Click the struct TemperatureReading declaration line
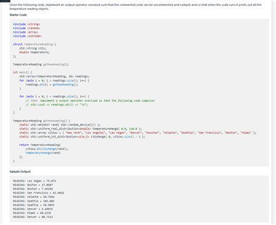276x225 pixels. pos(34,44)
